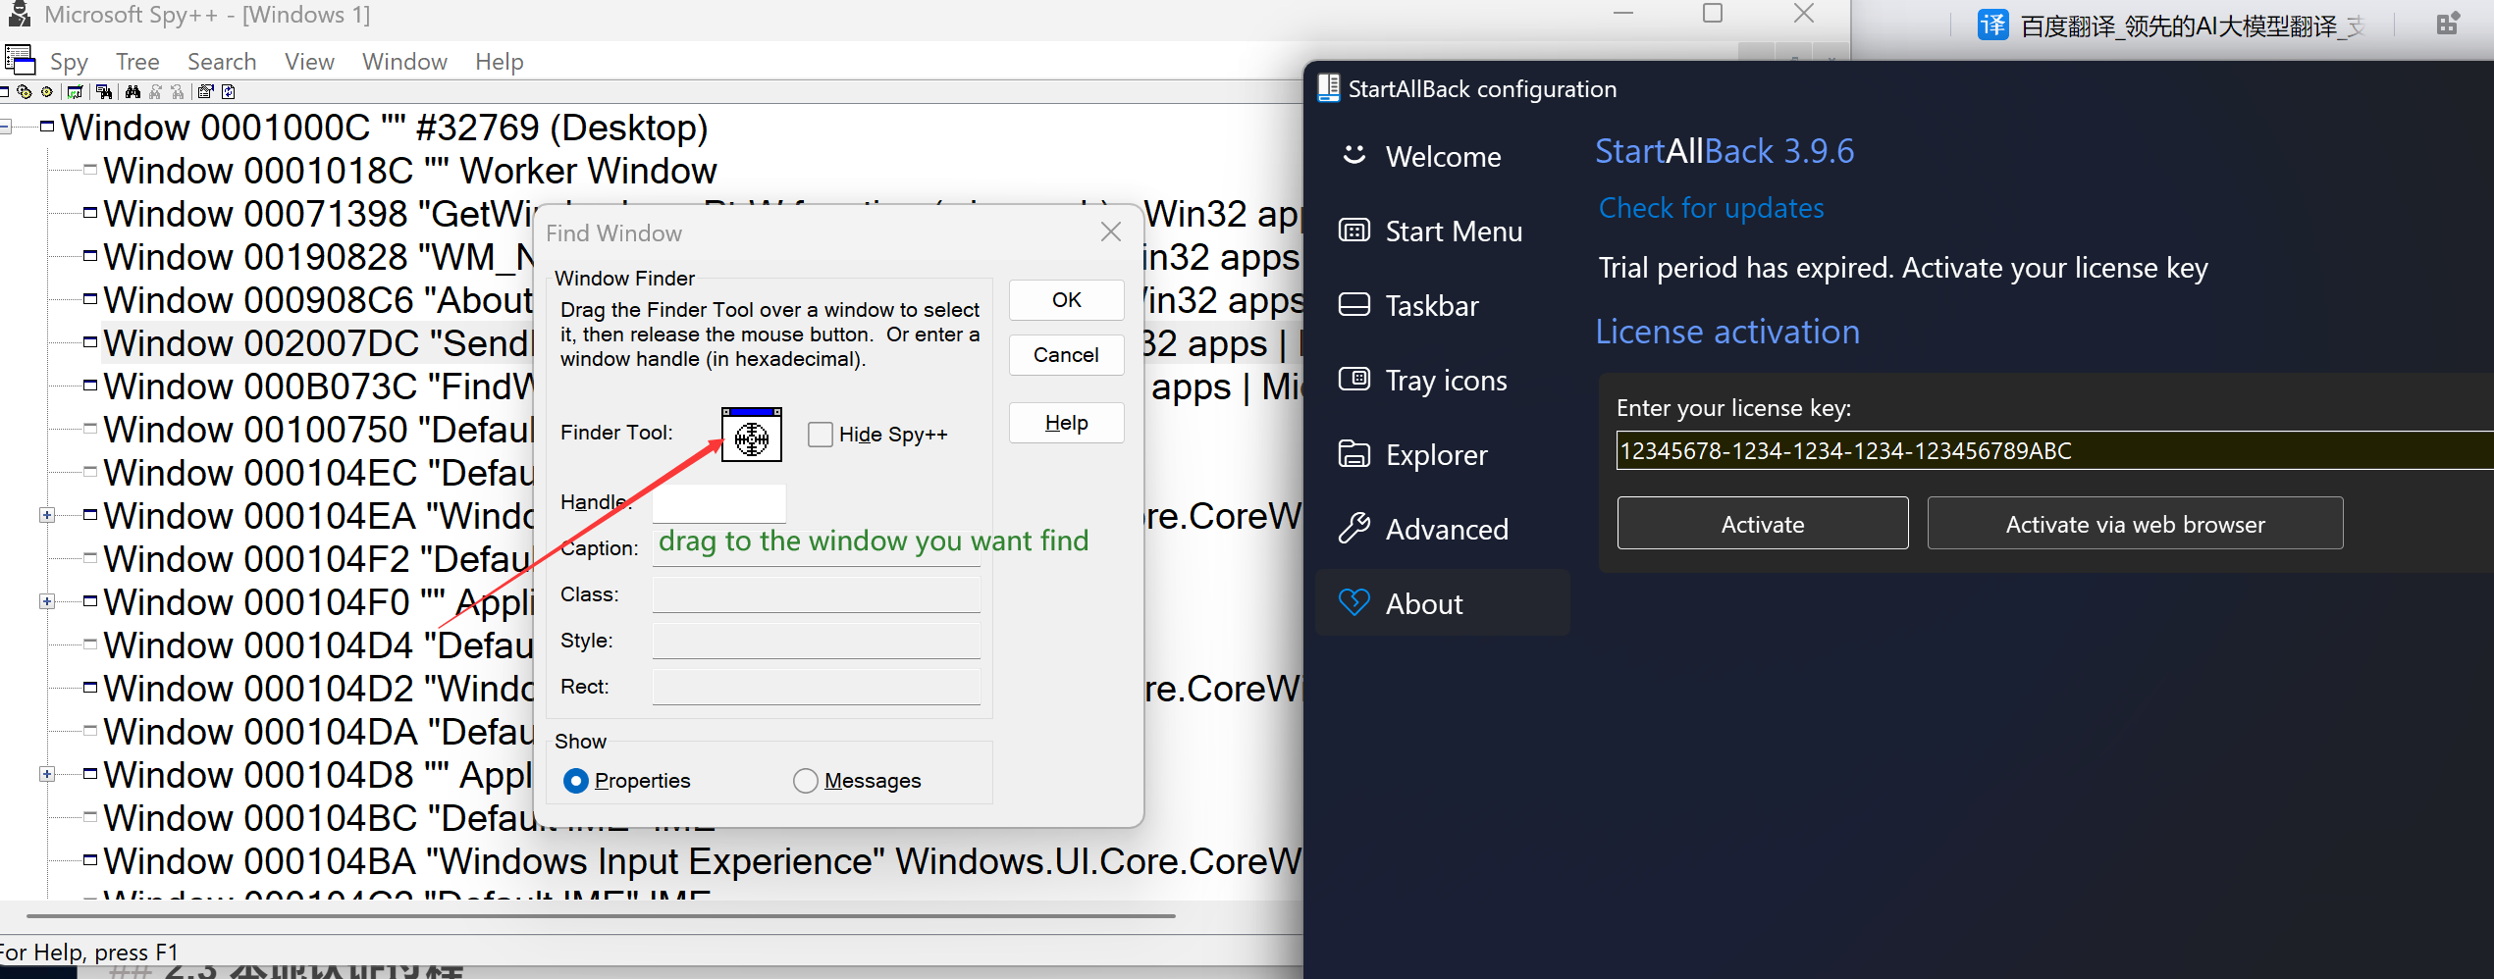Expand the Window 000104EA tree node
Screen dimensions: 2494x979
pyautogui.click(x=46, y=515)
